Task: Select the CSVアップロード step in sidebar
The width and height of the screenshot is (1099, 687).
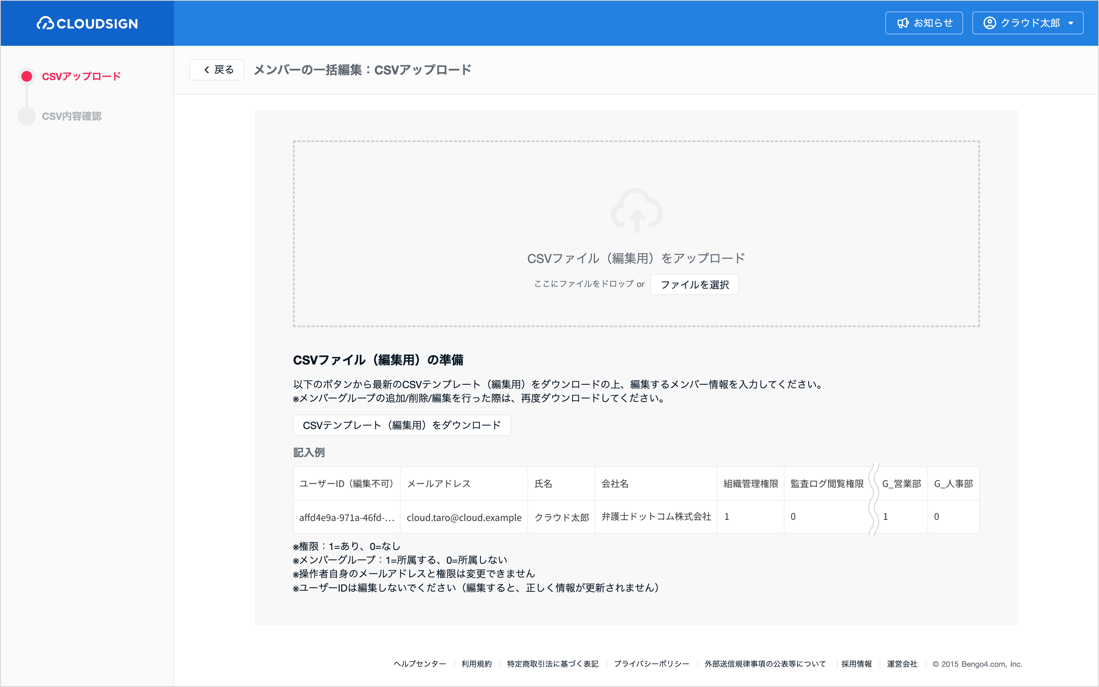Action: 81,76
